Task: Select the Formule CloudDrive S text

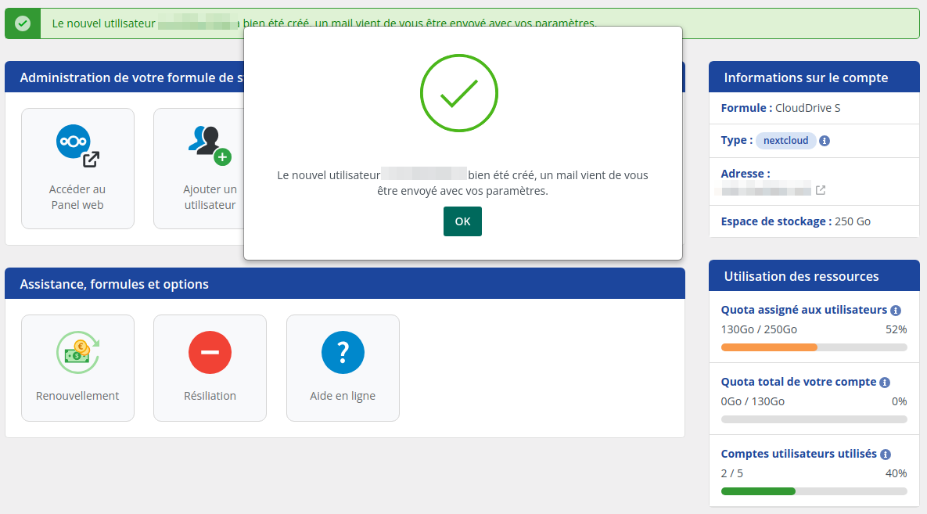Action: tap(781, 108)
